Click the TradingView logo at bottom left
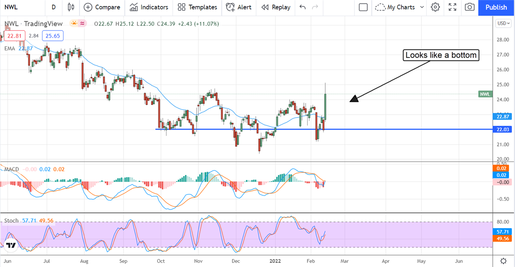The width and height of the screenshot is (515, 267). pos(11,246)
